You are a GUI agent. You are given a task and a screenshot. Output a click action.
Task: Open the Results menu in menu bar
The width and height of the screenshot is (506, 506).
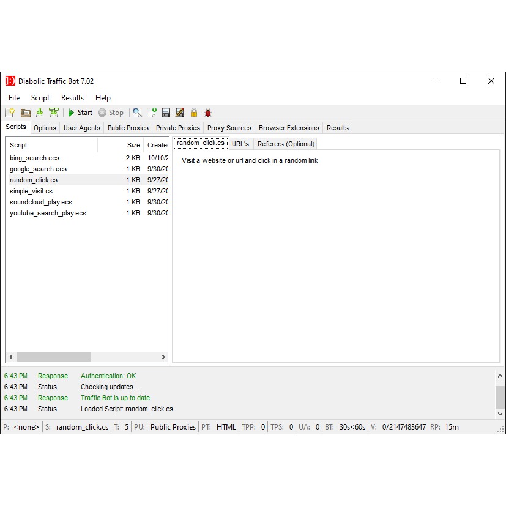[72, 98]
